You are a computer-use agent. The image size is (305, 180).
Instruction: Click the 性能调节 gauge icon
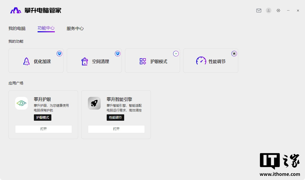pos(201,61)
